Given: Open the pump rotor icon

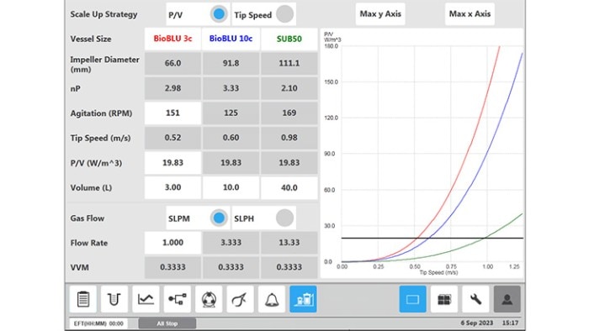Looking at the screenshot, I should click(x=209, y=299).
